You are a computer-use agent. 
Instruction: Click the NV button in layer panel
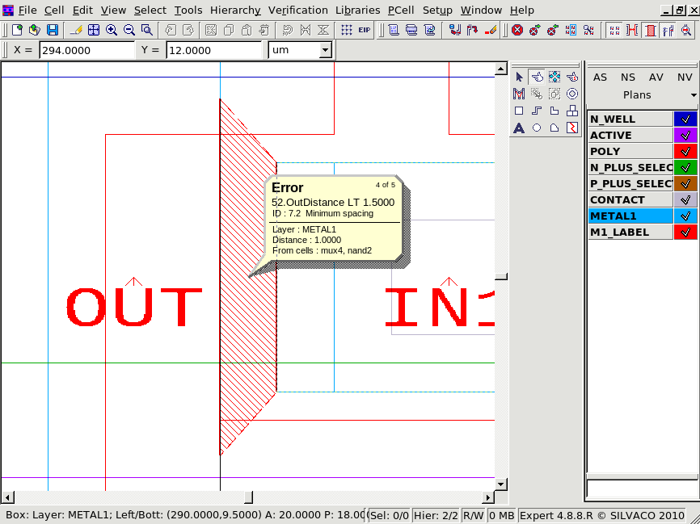click(x=684, y=78)
